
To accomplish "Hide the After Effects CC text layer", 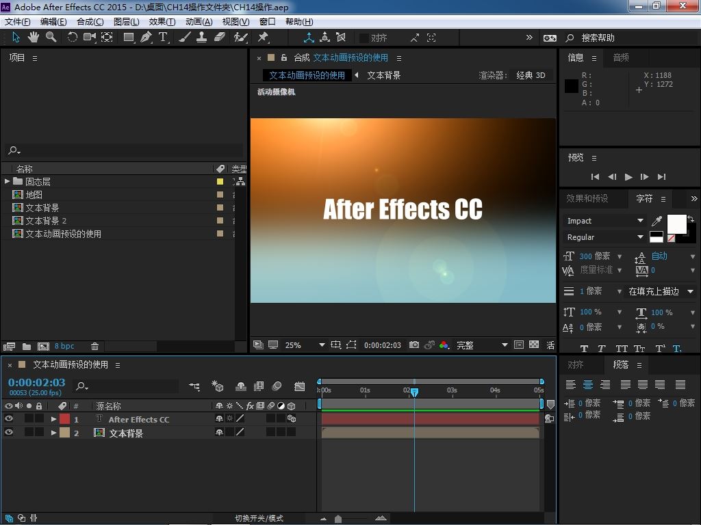I will [8, 419].
